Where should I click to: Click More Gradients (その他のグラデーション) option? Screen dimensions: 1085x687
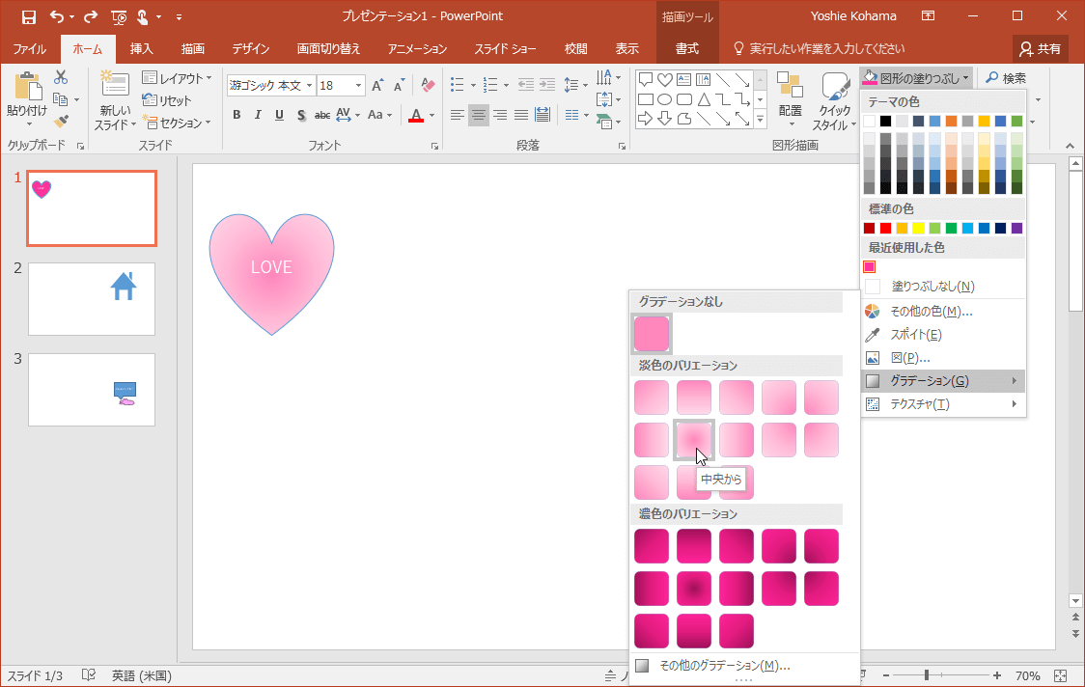coord(724,665)
